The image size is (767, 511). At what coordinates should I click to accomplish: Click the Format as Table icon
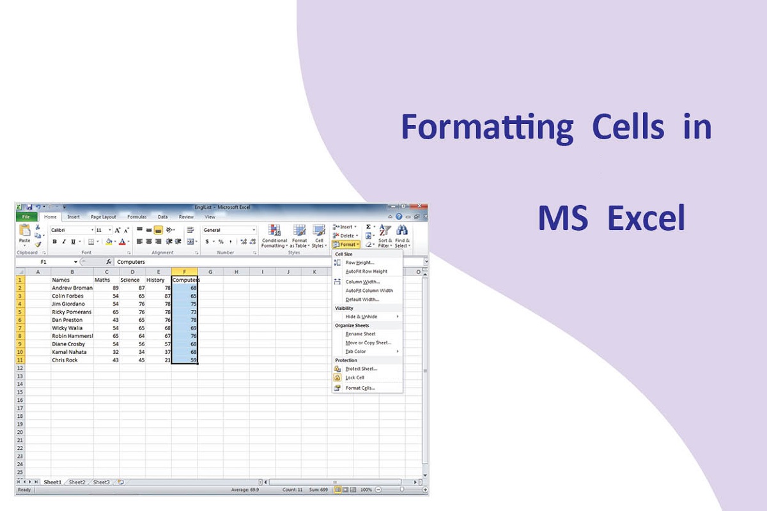[299, 231]
